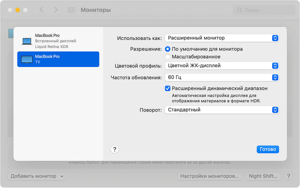The width and height of the screenshot is (300, 188).
Task: Open the "Night Shift..." settings
Action: click(263, 176)
